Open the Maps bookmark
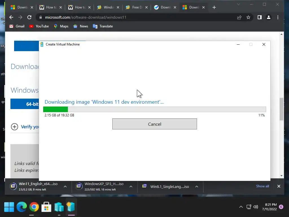The height and width of the screenshot is (217, 289). pos(61,26)
